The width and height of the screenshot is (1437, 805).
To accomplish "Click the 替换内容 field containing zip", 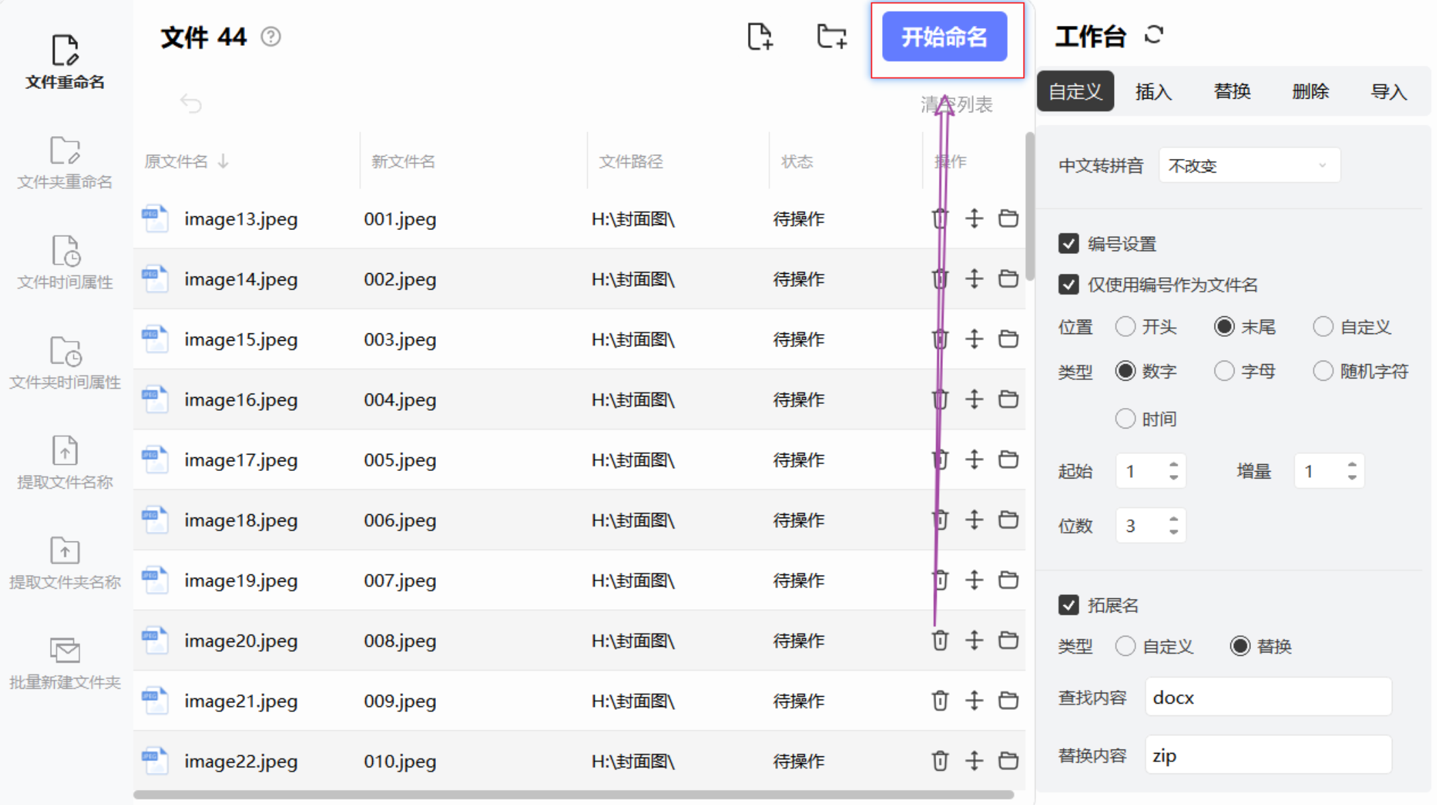I will click(1268, 756).
